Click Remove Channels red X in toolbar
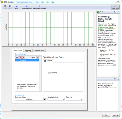 point(39,6)
